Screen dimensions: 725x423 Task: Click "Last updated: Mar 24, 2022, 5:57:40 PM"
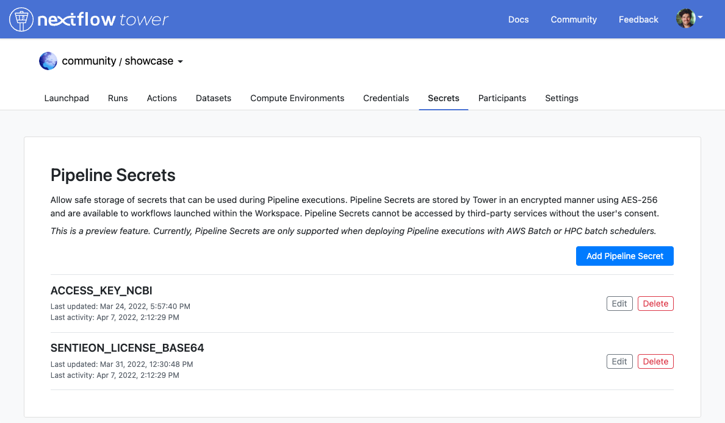point(120,306)
